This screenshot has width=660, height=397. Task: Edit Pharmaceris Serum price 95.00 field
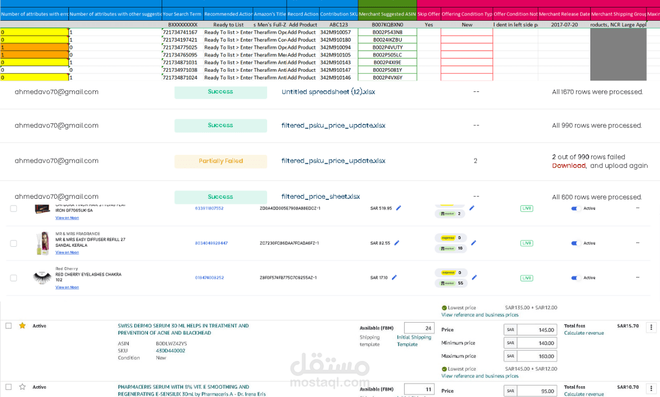537,391
